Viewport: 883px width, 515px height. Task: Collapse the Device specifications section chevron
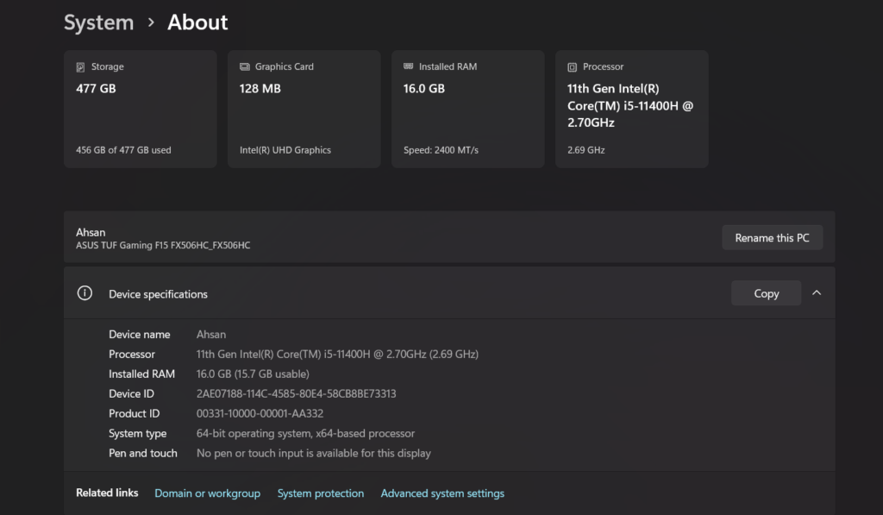click(x=817, y=293)
